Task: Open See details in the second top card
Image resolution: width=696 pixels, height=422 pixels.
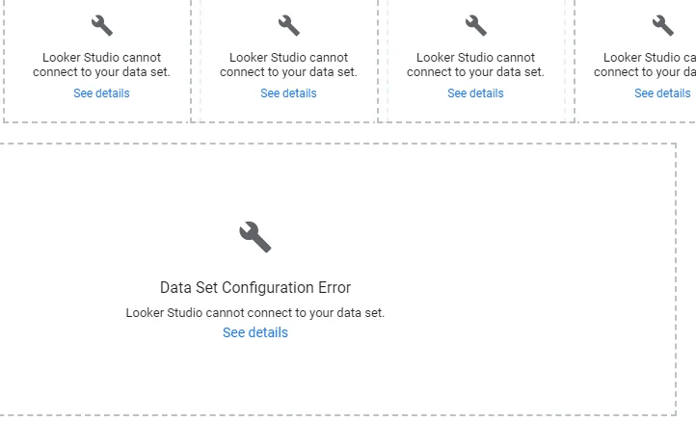Action: 288,93
